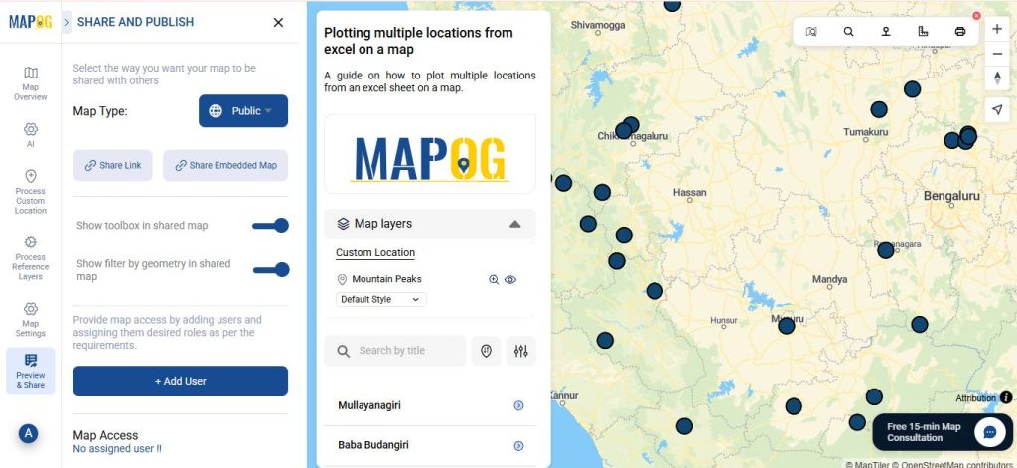Open the Map Type Public dropdown

[243, 111]
